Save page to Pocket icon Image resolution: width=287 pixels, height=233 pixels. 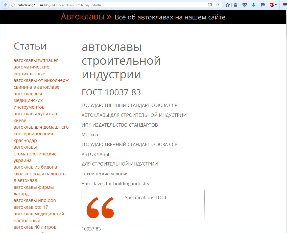point(245,5)
